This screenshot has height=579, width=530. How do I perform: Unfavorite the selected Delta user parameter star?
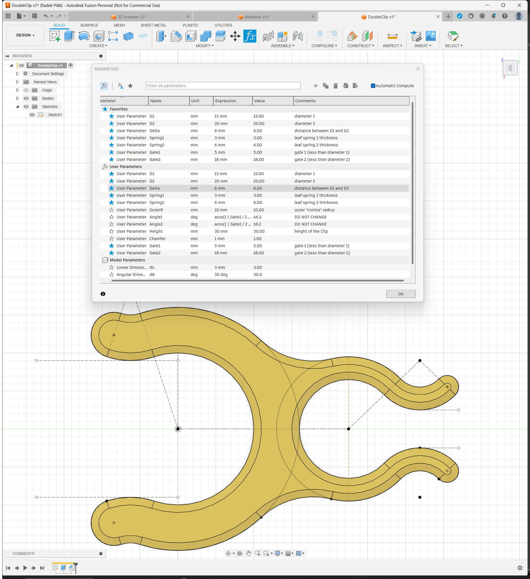pos(111,188)
